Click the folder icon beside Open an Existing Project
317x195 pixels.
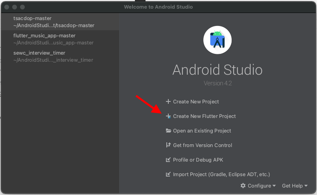tap(168, 131)
